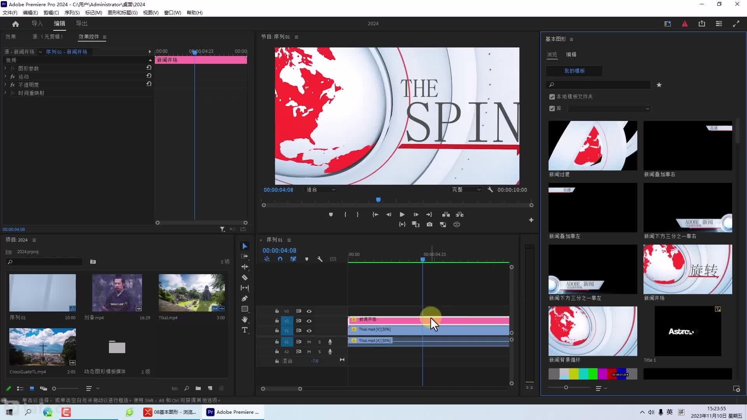747x420 pixels.
Task: Select the pink news opening clip in timeline
Action: click(x=428, y=320)
